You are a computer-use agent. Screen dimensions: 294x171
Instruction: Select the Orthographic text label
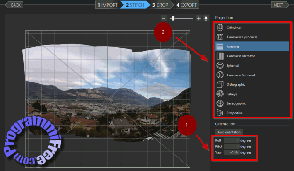tap(236, 85)
